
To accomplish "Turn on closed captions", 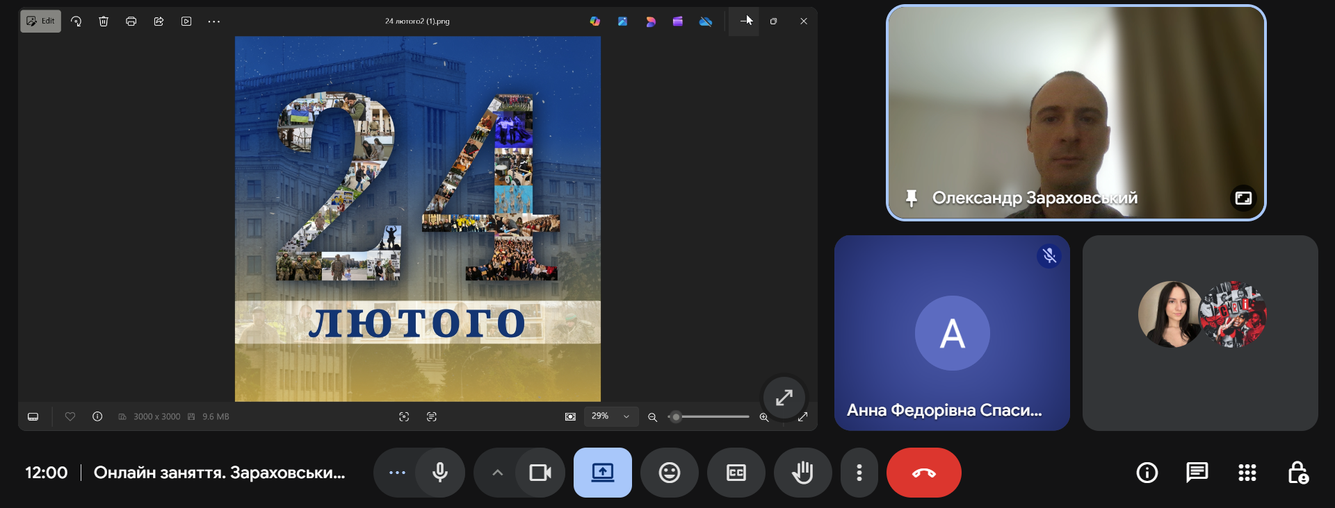I will 736,473.
